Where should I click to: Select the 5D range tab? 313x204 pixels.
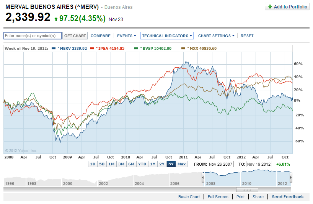[x=102, y=164]
